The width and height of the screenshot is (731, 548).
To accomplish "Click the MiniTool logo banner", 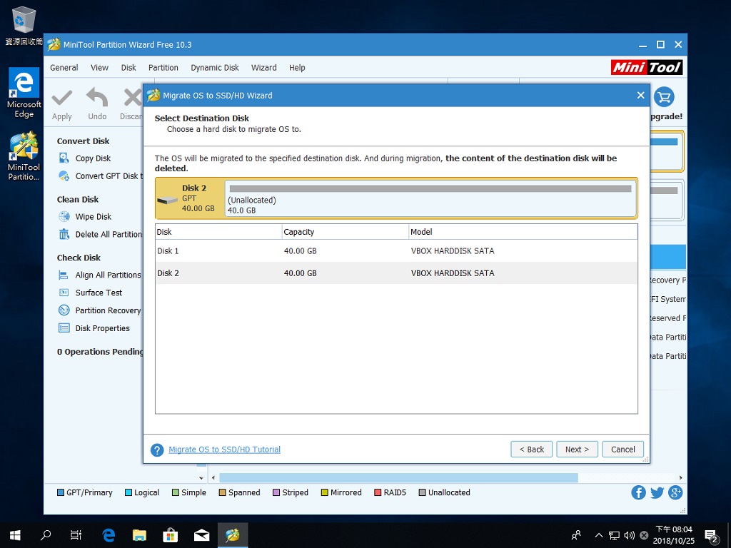I will tap(647, 68).
